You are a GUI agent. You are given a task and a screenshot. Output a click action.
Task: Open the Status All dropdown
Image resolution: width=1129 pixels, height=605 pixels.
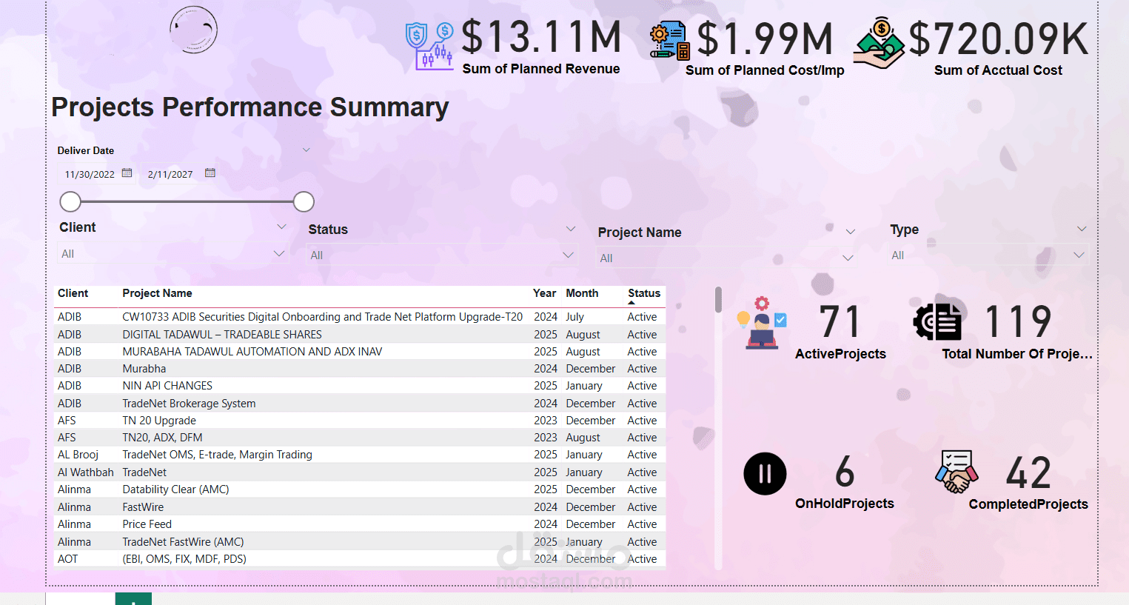(443, 255)
